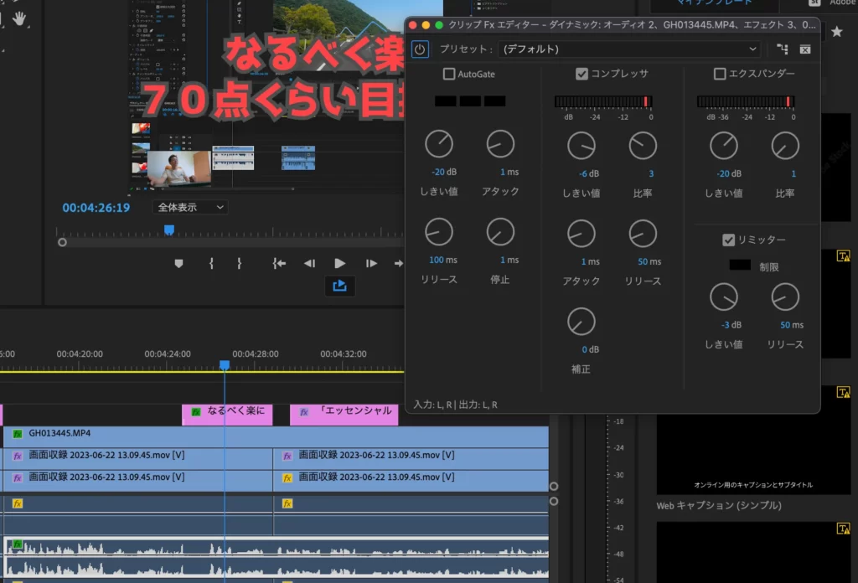The width and height of the screenshot is (858, 583).
Task: Click the program monitor timecode 00:04:26:19
Action: pyautogui.click(x=96, y=208)
